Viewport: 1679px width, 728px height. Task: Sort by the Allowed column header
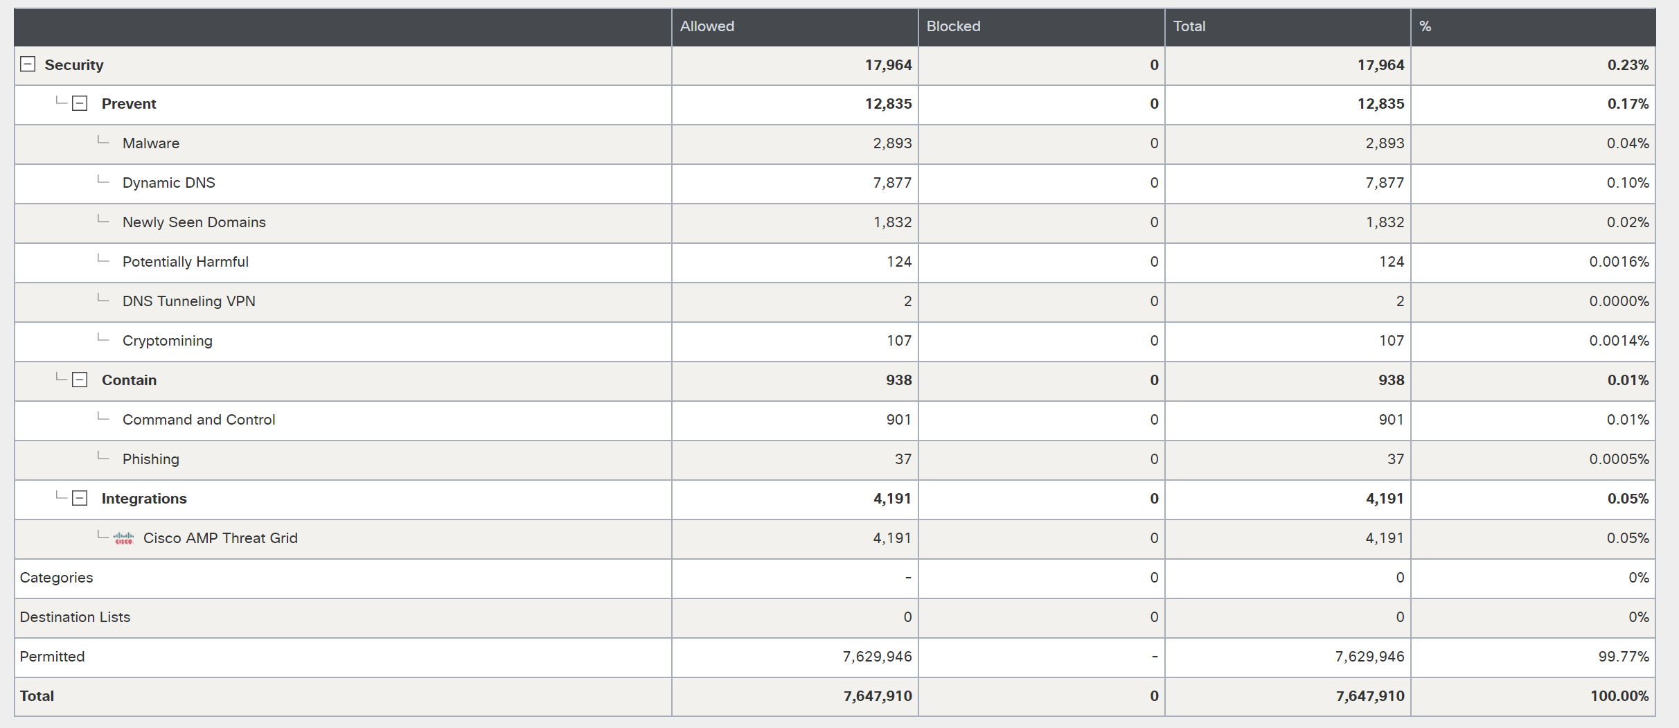pyautogui.click(x=707, y=26)
